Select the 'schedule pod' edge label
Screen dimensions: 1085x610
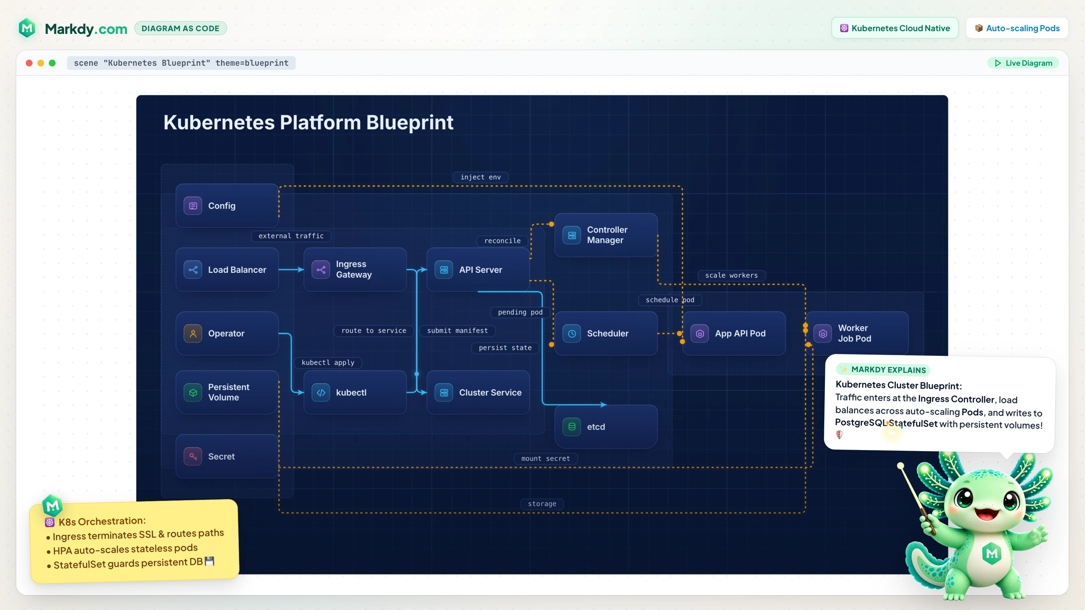click(670, 300)
